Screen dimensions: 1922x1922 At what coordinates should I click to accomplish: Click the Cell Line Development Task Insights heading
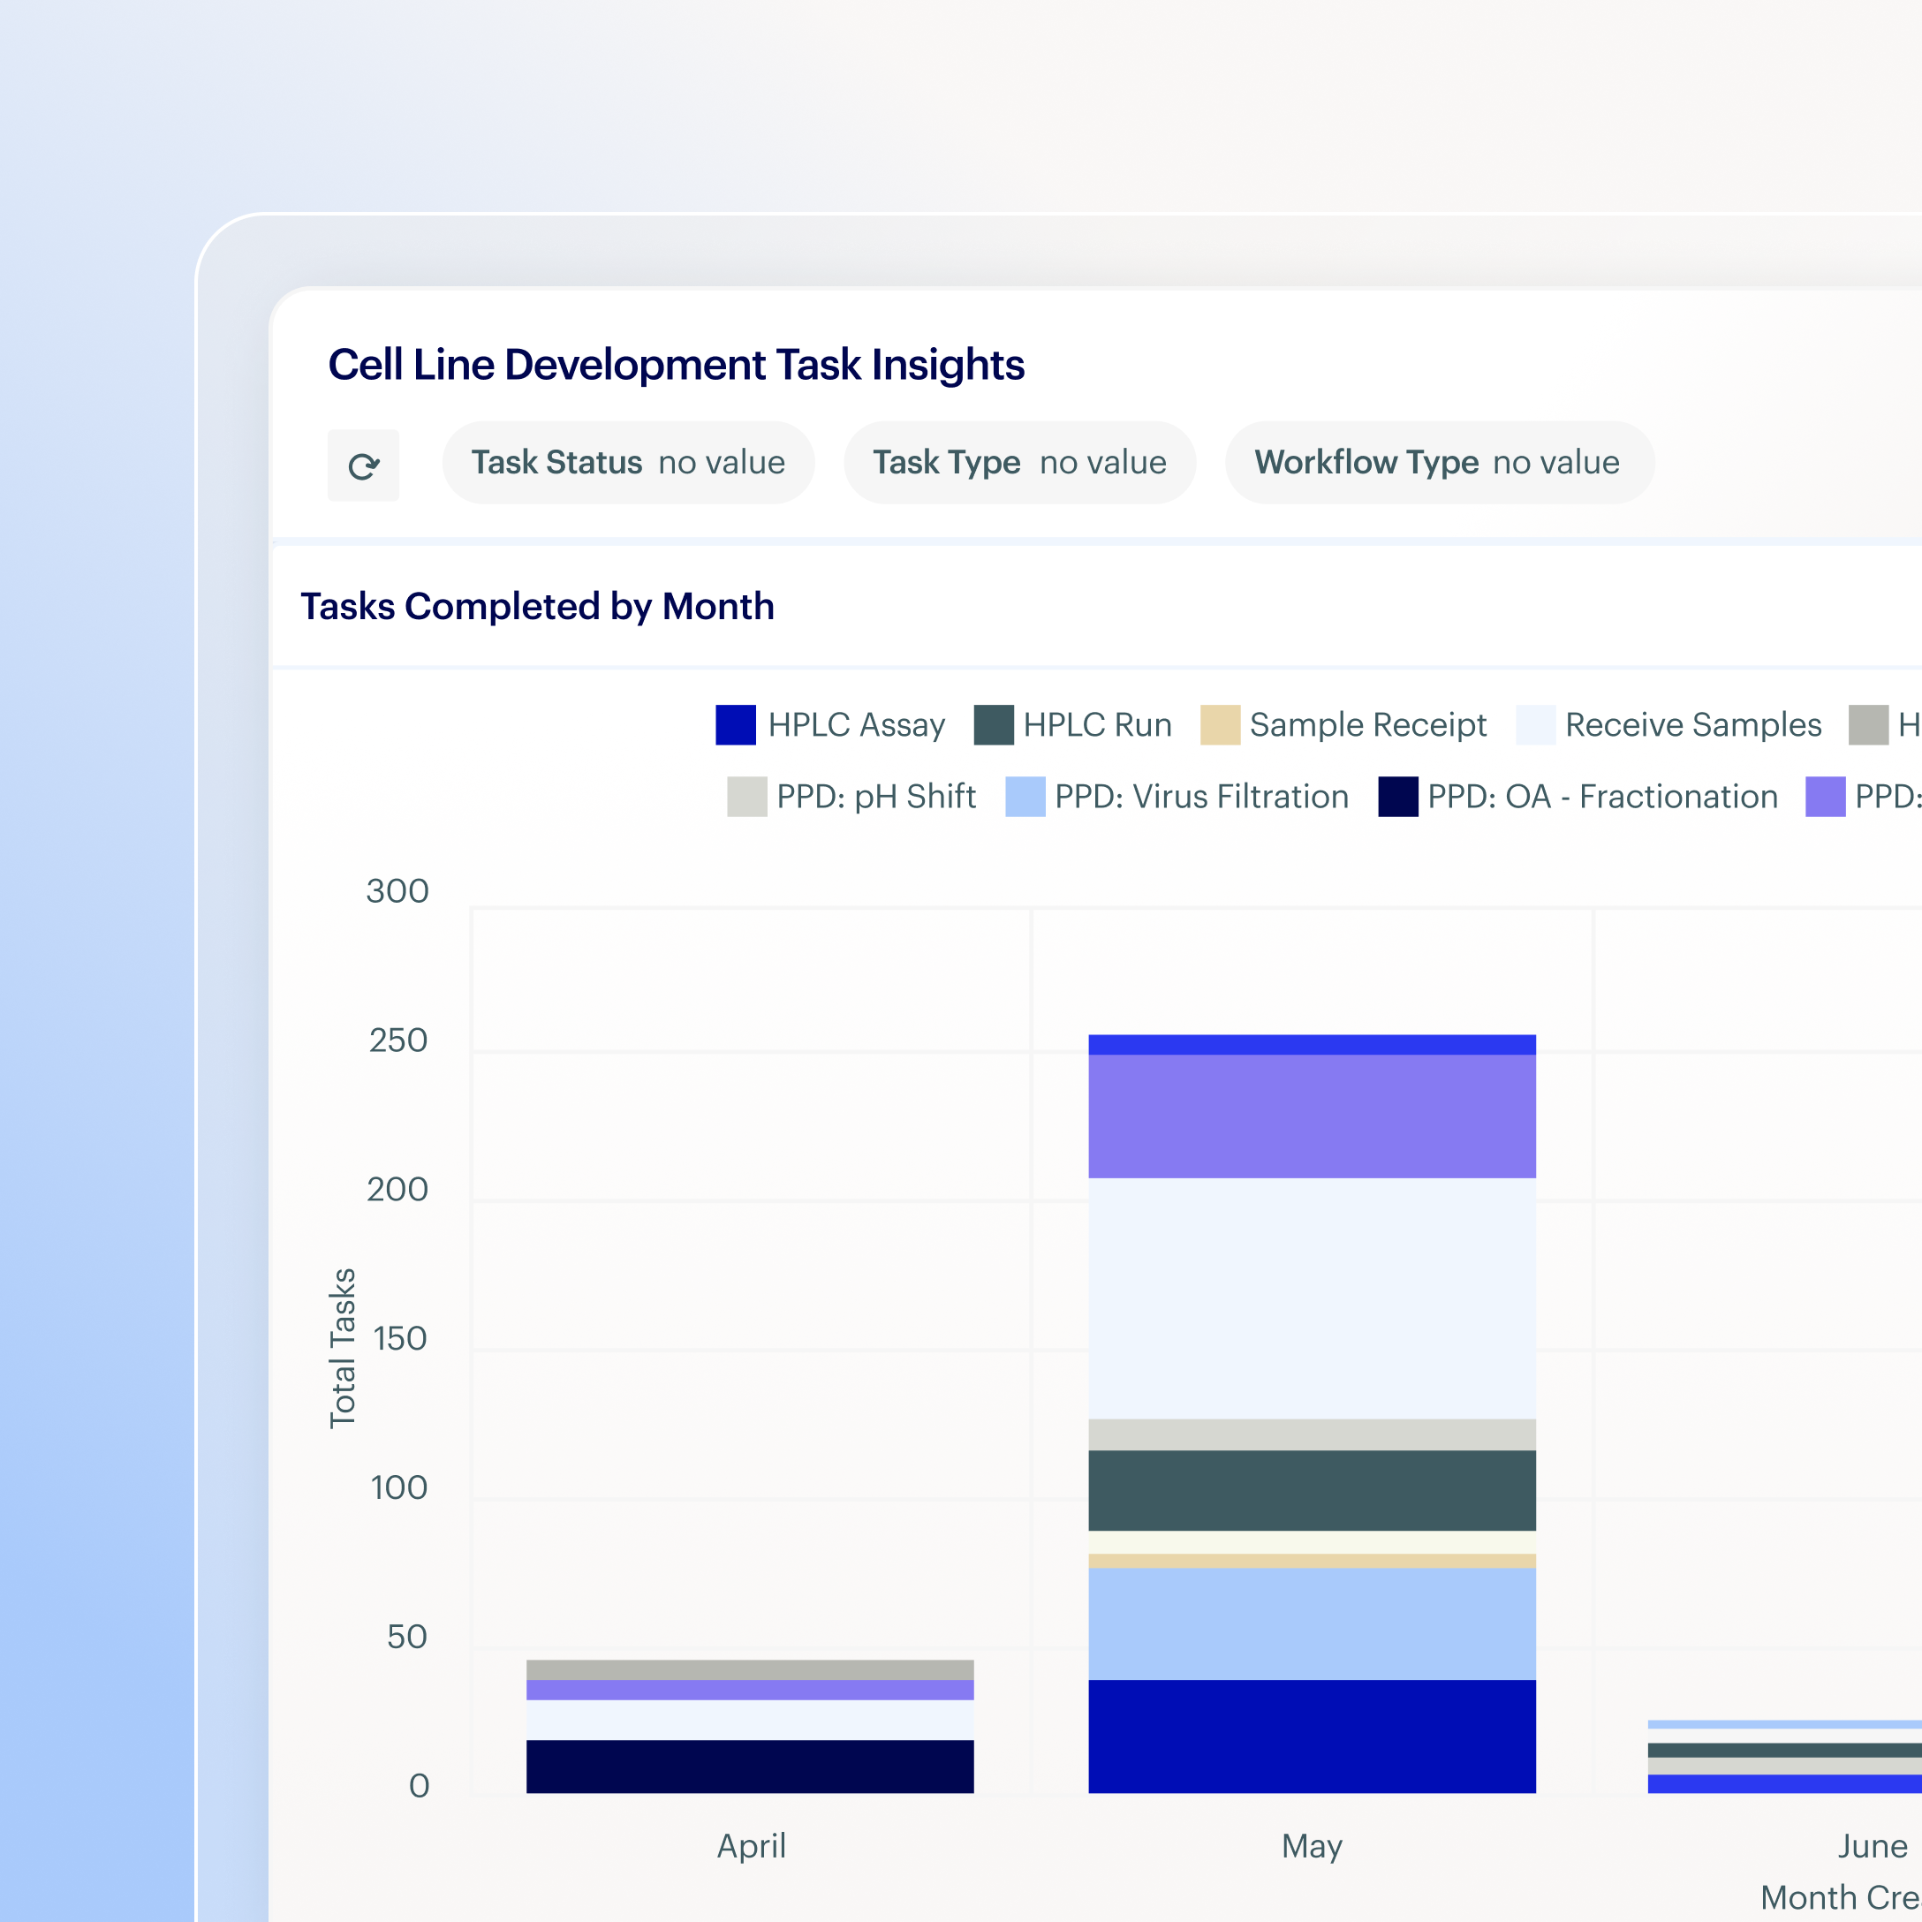pyautogui.click(x=676, y=364)
